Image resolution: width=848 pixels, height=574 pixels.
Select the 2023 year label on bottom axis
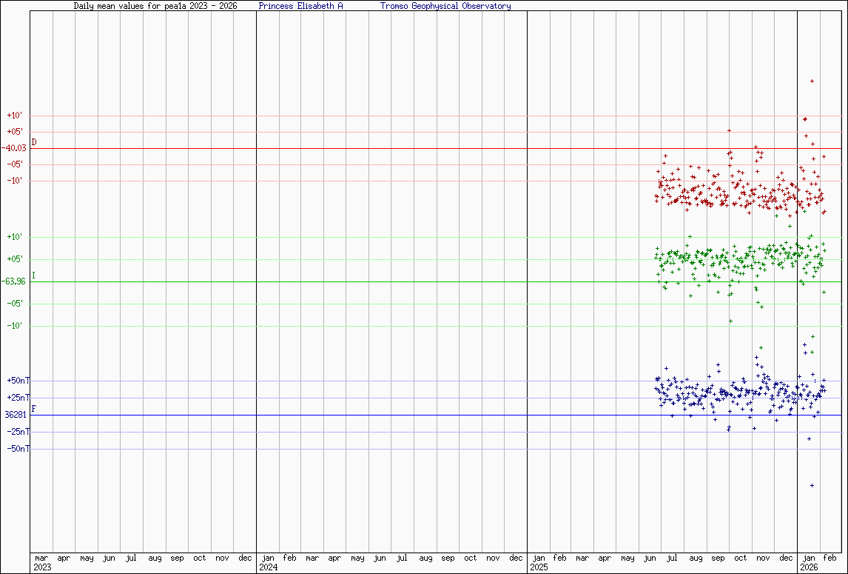(43, 567)
